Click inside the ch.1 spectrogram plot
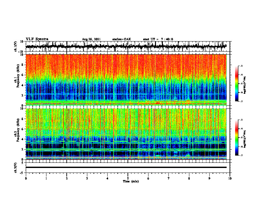This screenshot has height=200, width=259. click(126, 80)
